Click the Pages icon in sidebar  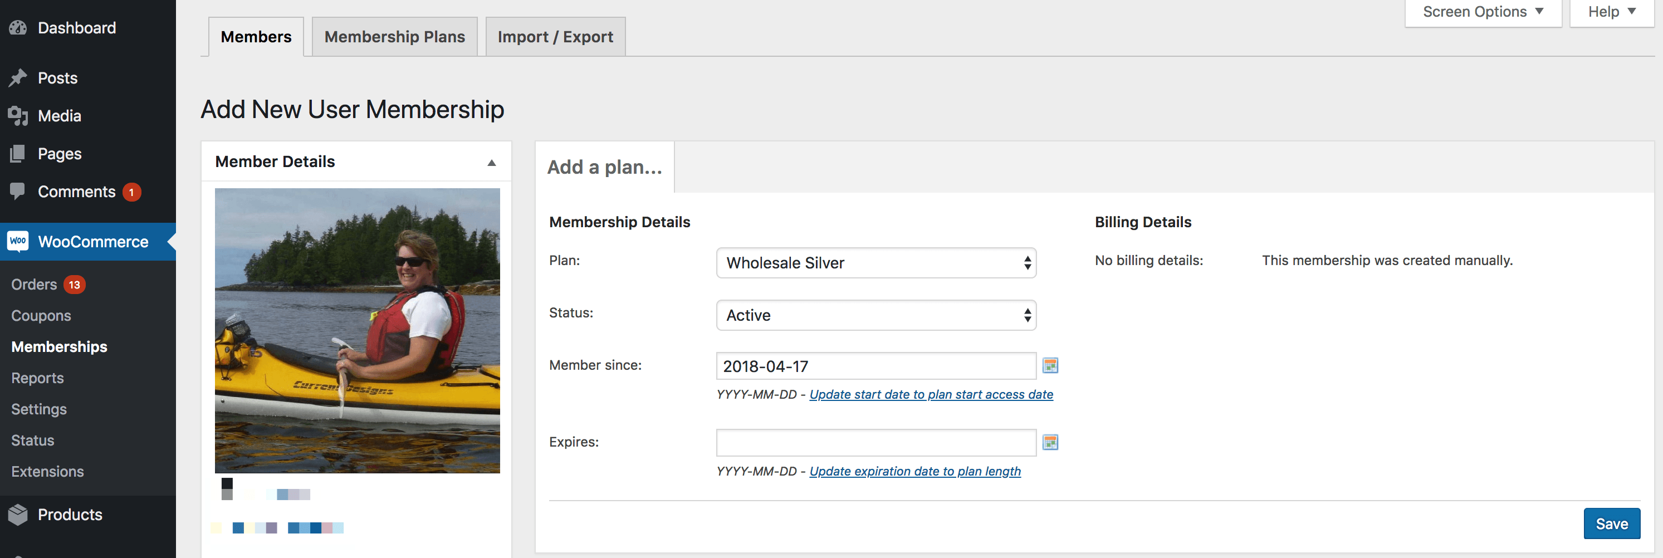(18, 154)
